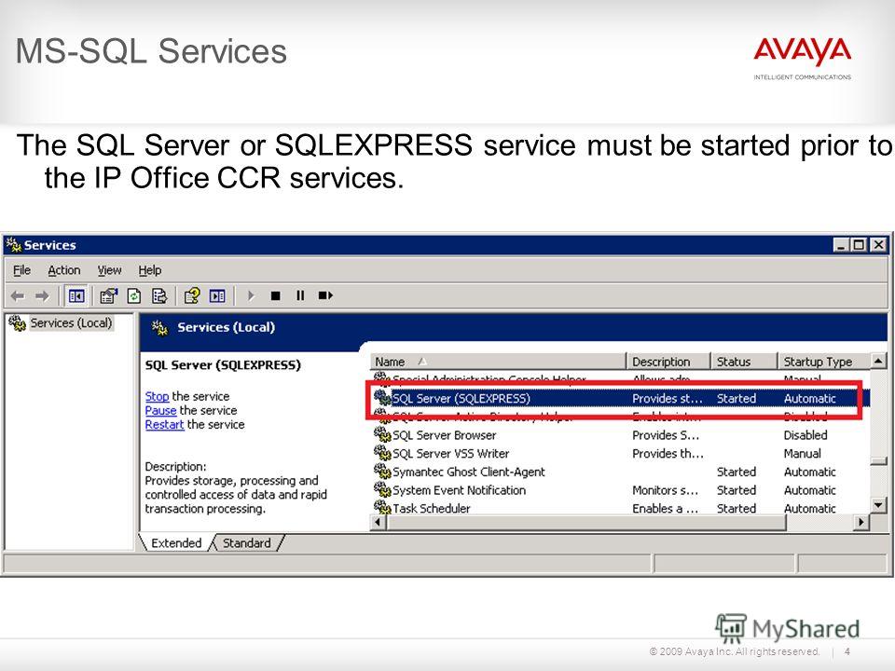Click the Pause the service link

tap(160, 410)
